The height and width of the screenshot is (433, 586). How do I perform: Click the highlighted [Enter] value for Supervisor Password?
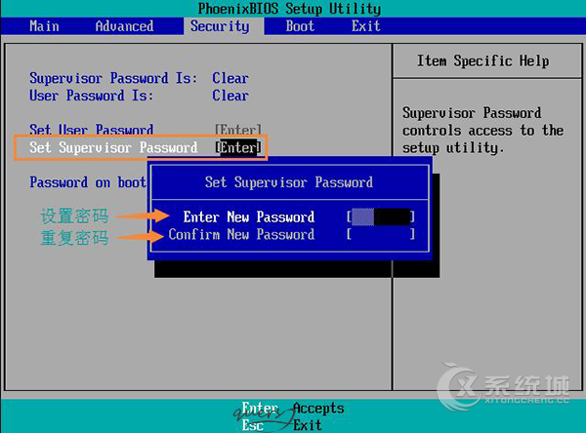coord(238,147)
